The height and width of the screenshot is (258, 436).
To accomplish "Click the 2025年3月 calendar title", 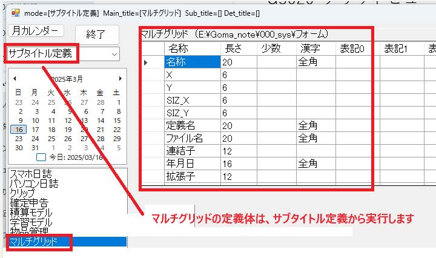I will tap(67, 79).
